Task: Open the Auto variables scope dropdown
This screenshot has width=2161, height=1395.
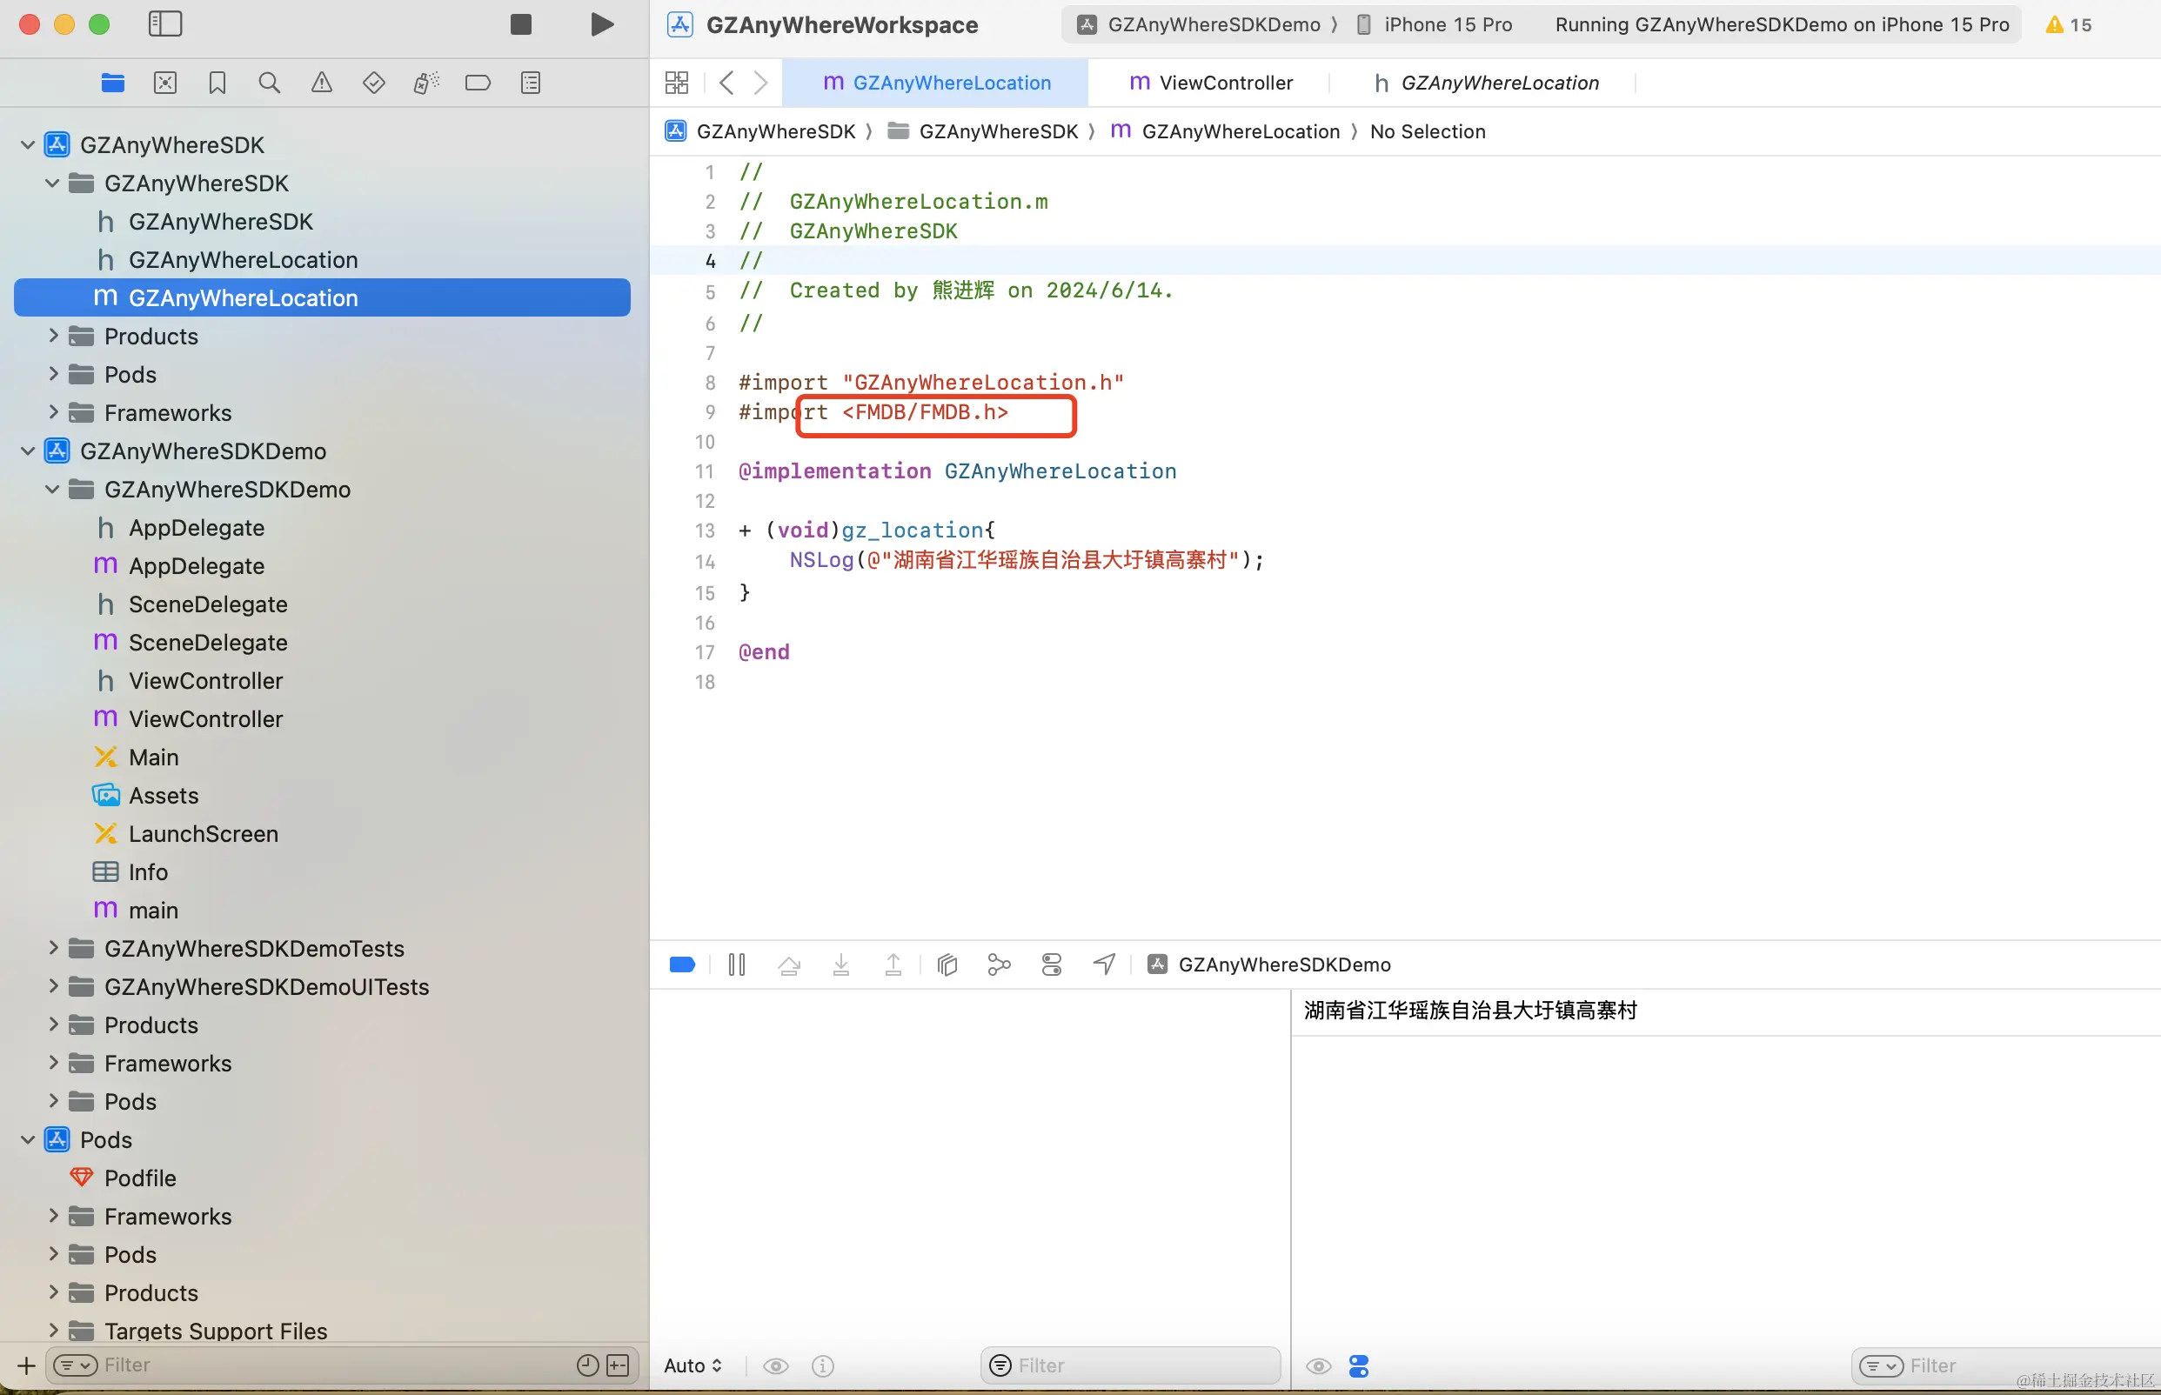Action: pyautogui.click(x=693, y=1366)
